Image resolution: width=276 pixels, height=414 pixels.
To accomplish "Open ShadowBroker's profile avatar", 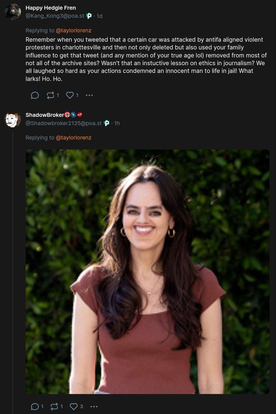I will [13, 119].
